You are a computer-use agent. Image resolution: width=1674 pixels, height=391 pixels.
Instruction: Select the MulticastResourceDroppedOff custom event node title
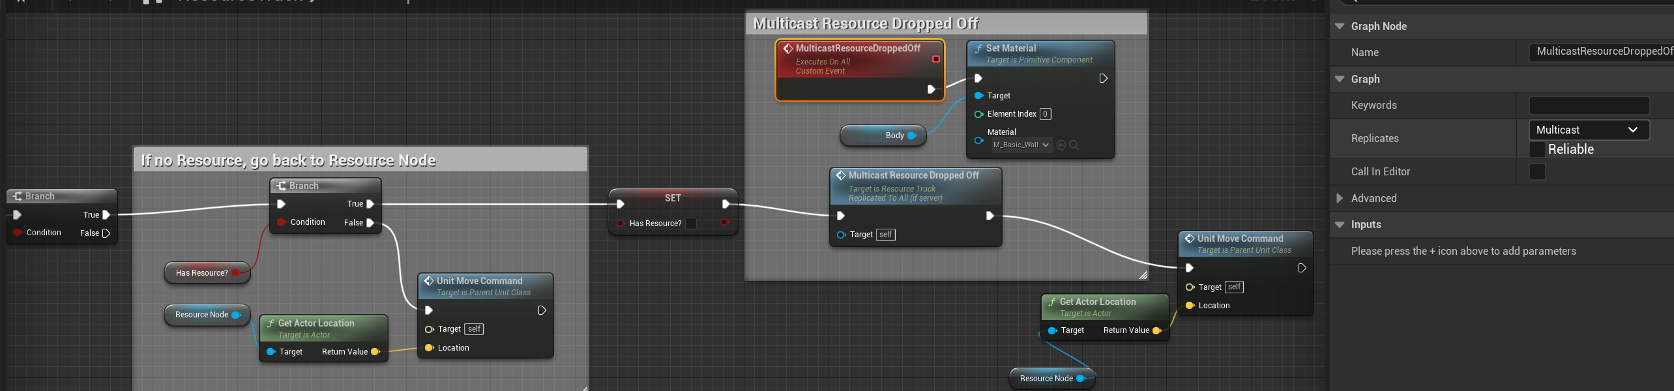point(858,48)
